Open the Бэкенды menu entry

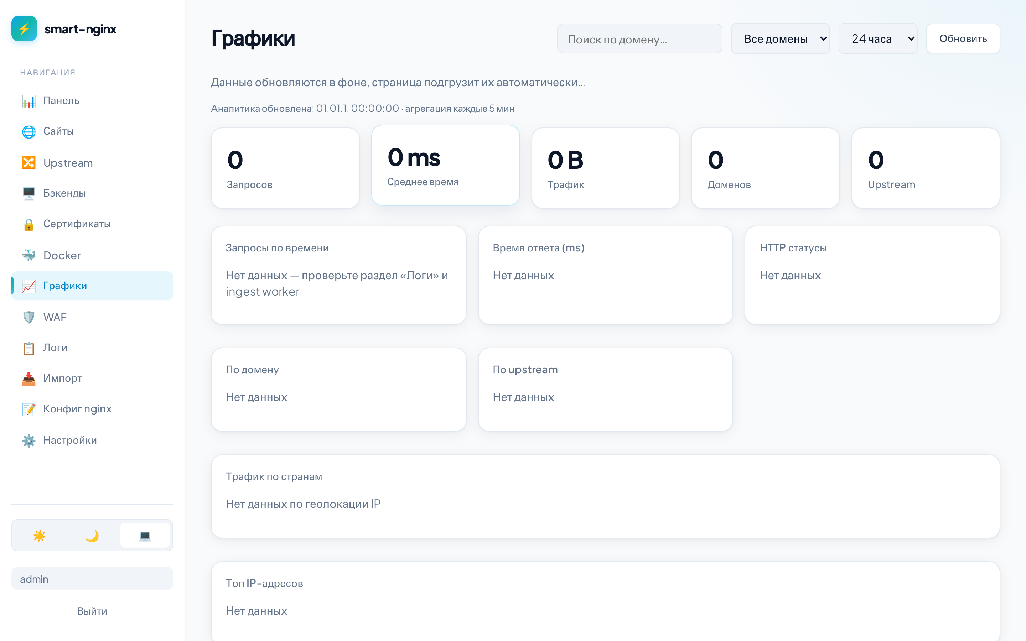coord(92,193)
